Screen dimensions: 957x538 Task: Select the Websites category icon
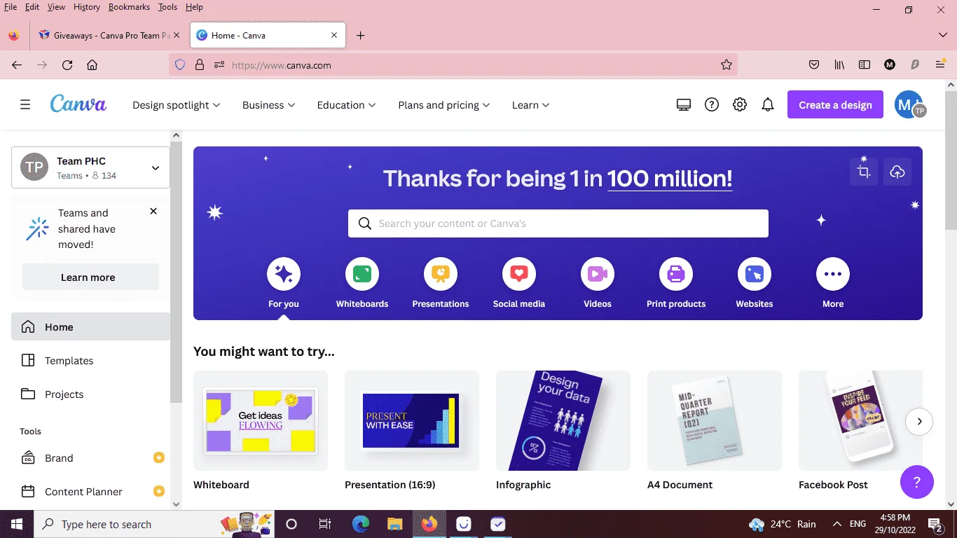755,274
